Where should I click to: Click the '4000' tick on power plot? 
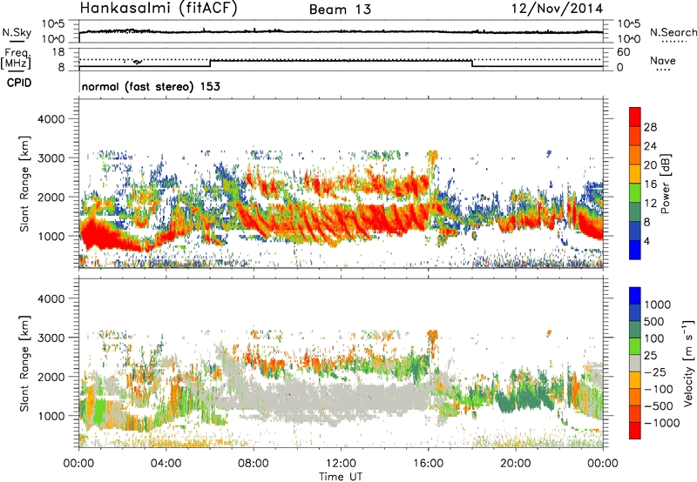point(51,119)
